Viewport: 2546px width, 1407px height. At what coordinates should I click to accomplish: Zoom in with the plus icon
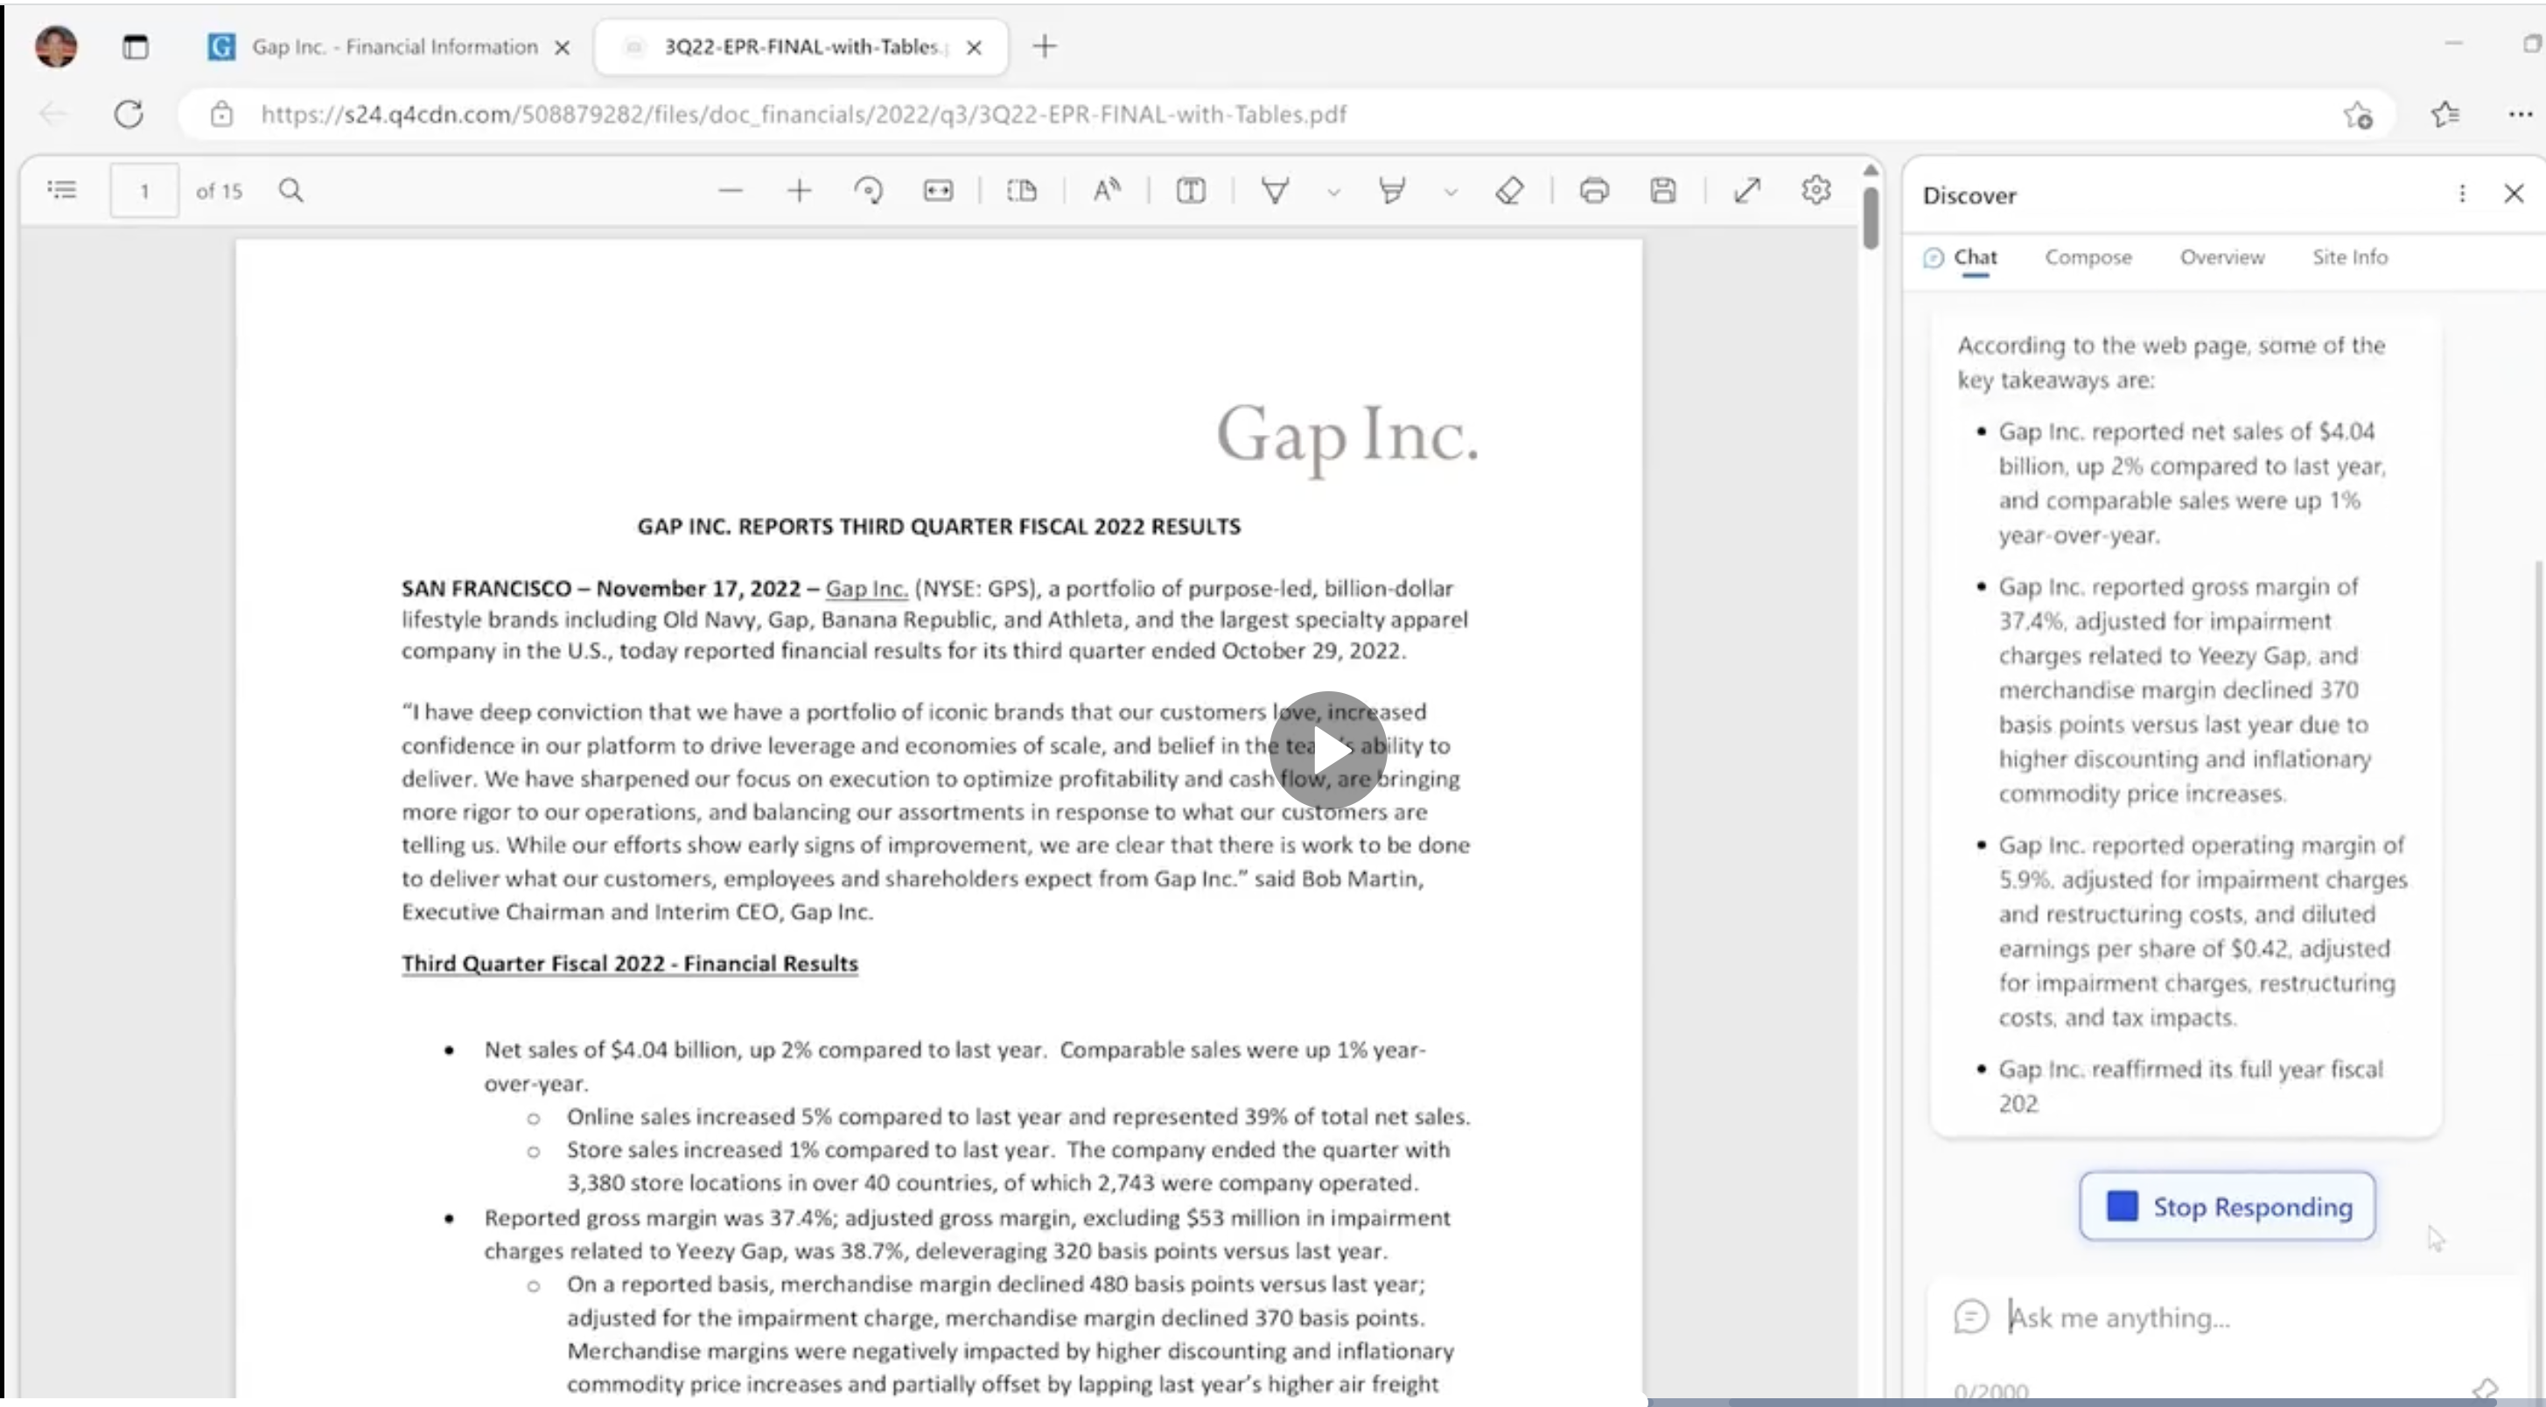[x=799, y=190]
